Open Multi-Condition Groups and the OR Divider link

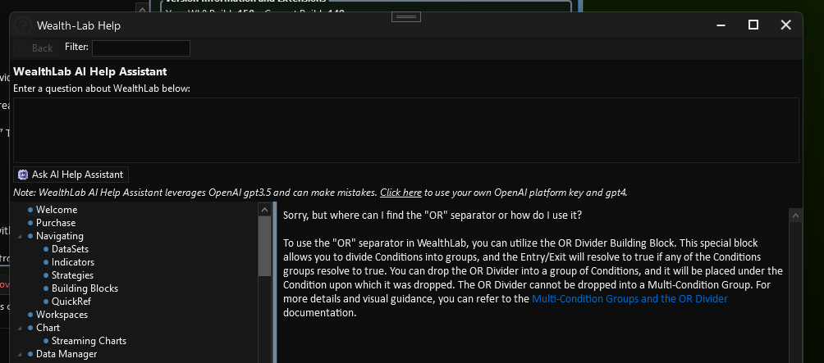629,299
